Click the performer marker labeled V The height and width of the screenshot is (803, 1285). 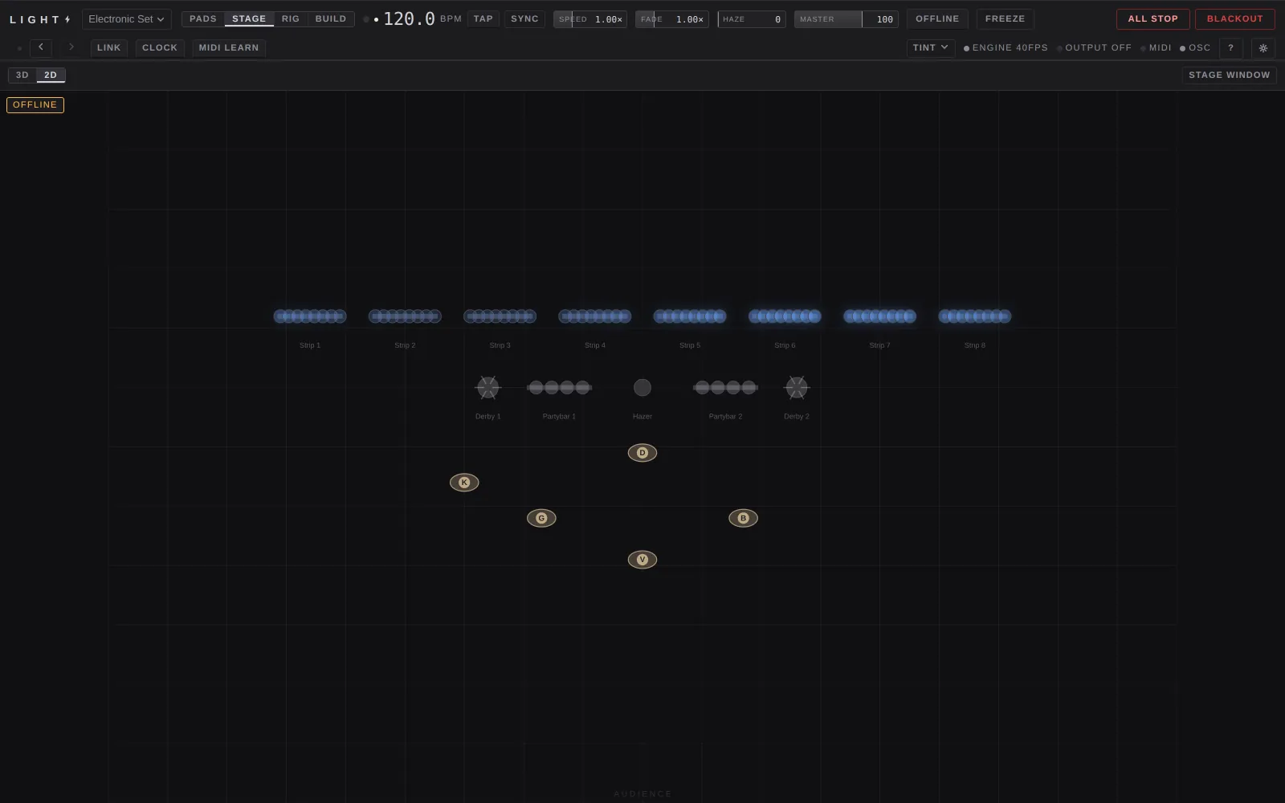click(x=642, y=560)
